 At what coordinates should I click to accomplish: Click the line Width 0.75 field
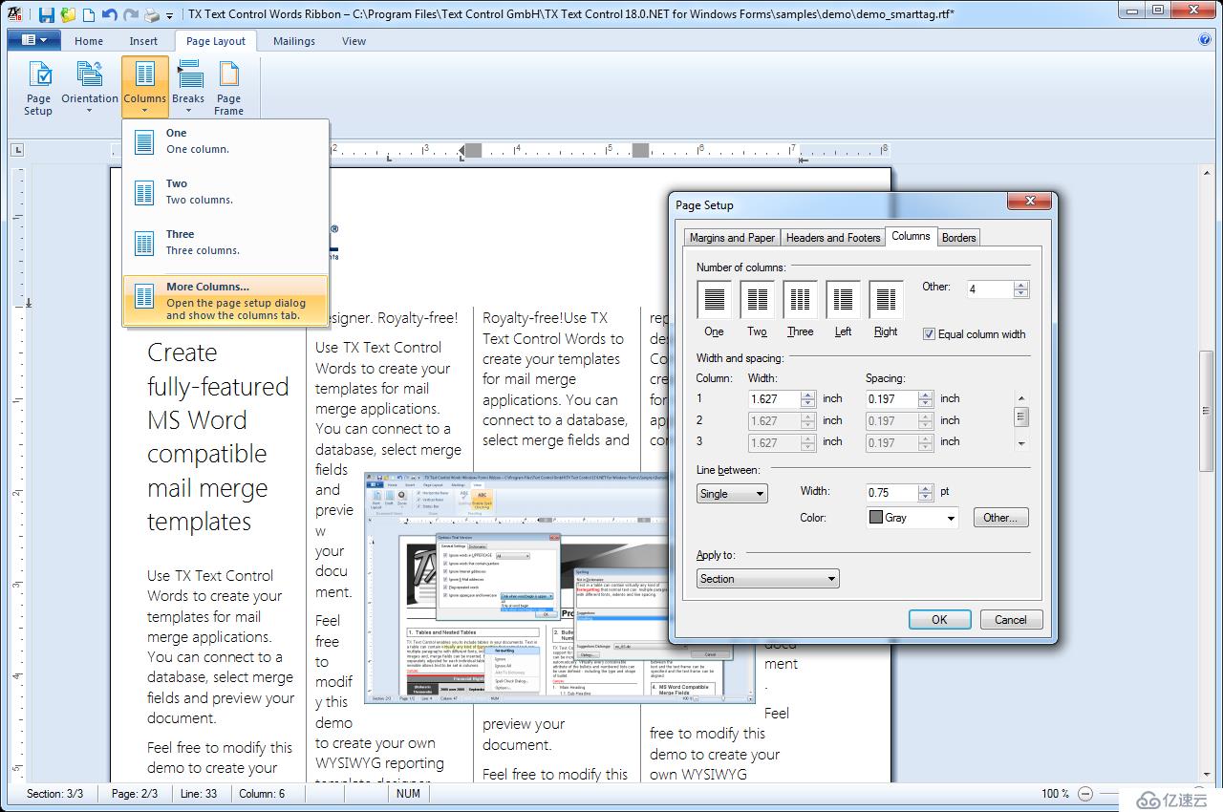click(891, 493)
